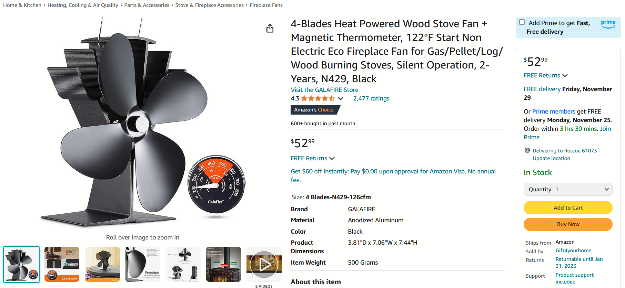The height and width of the screenshot is (288, 625).
Task: Expand FREE Returns in the buy box
Action: (x=545, y=75)
